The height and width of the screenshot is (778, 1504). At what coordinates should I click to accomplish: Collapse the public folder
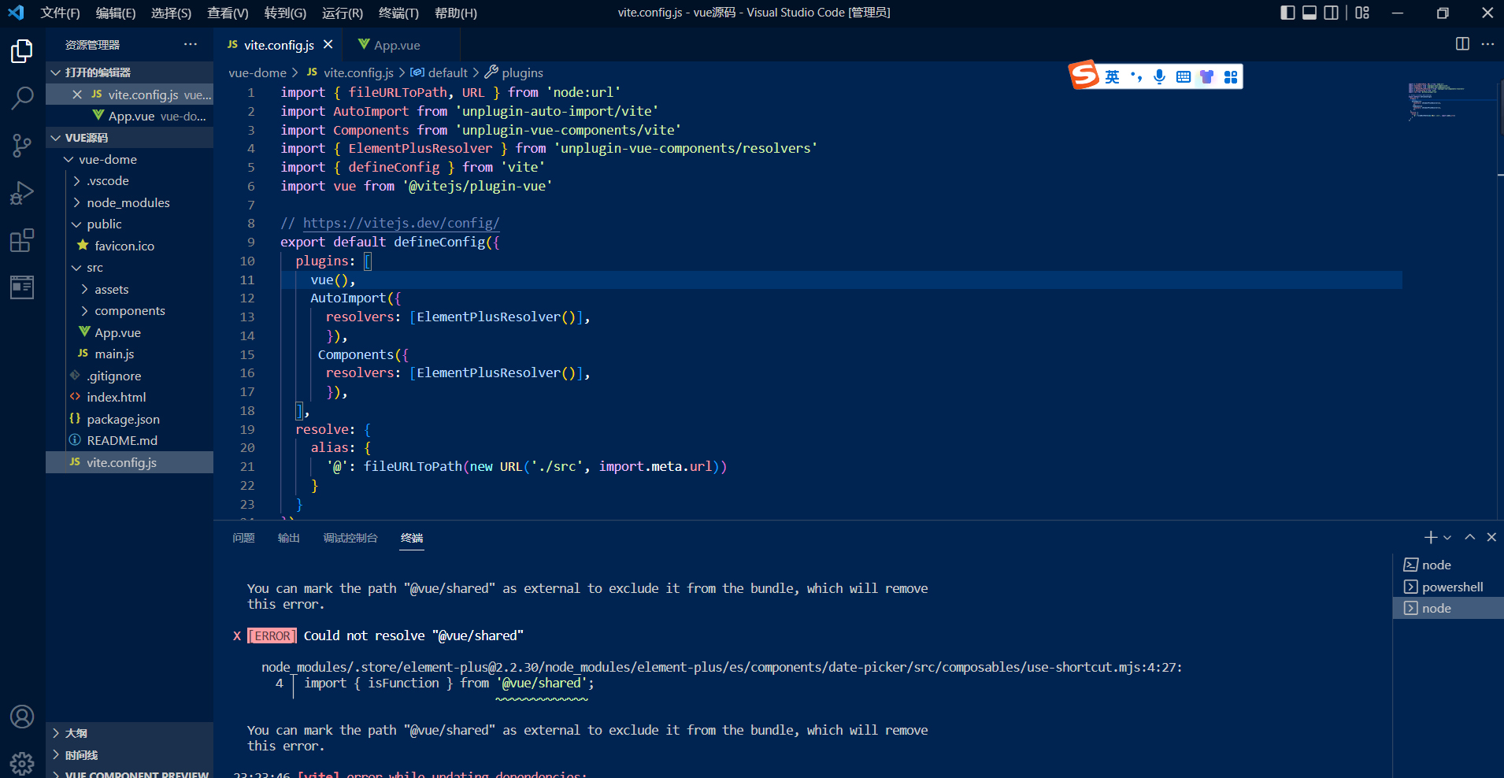(129, 224)
